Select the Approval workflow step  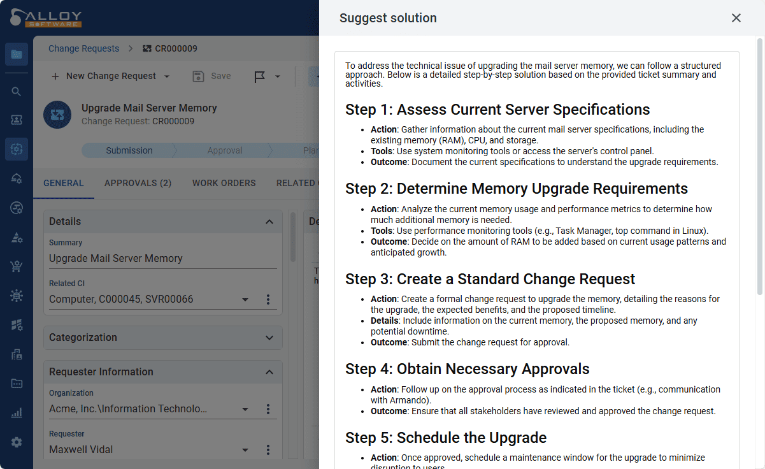pos(225,150)
